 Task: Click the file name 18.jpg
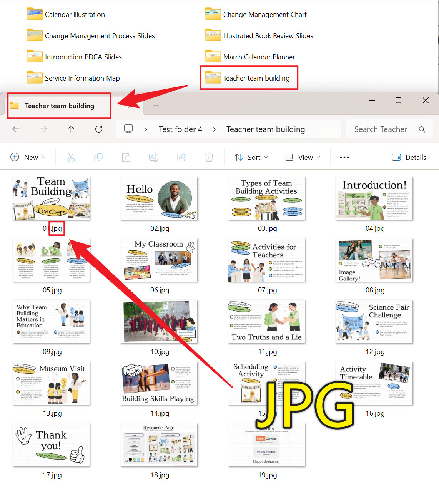pyautogui.click(x=160, y=475)
